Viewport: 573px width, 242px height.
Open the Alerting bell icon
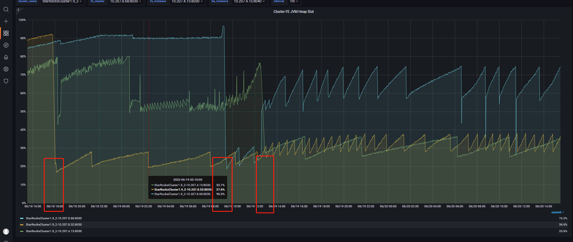click(6, 57)
